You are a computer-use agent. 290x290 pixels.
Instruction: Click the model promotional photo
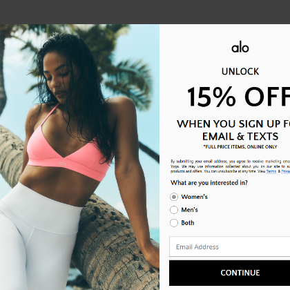79,157
